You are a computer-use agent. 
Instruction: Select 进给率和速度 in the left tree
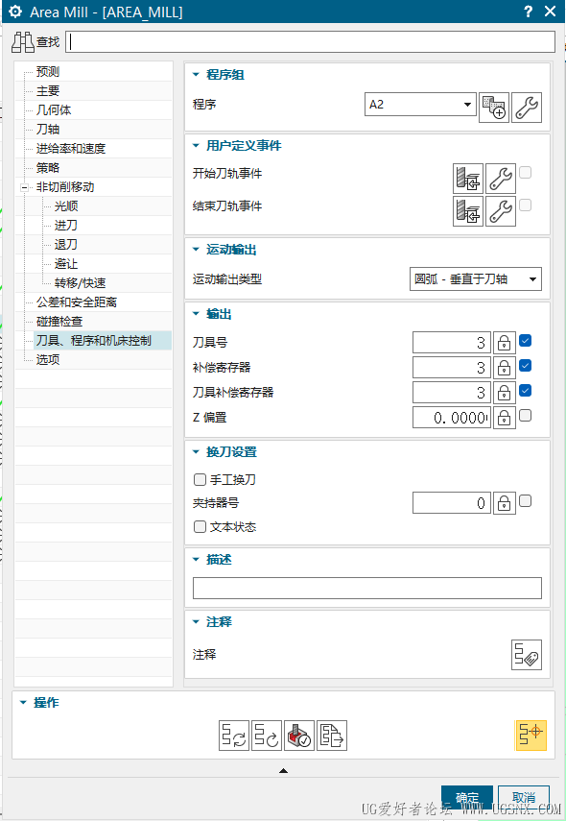click(71, 149)
